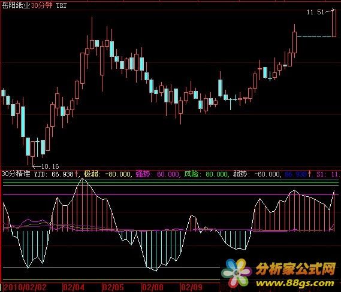Image resolution: width=341 pixels, height=292 pixels.
Task: Select the 30分钟 period label
Action: pos(41,5)
